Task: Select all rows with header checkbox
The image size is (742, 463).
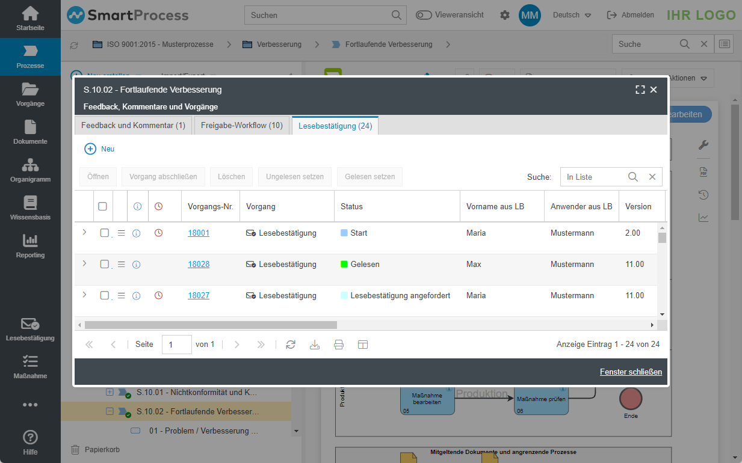Action: [102, 206]
